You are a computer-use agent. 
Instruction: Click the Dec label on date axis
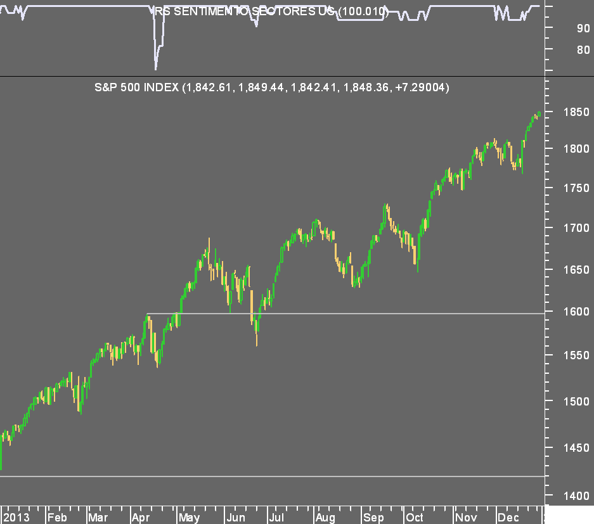pos(508,518)
